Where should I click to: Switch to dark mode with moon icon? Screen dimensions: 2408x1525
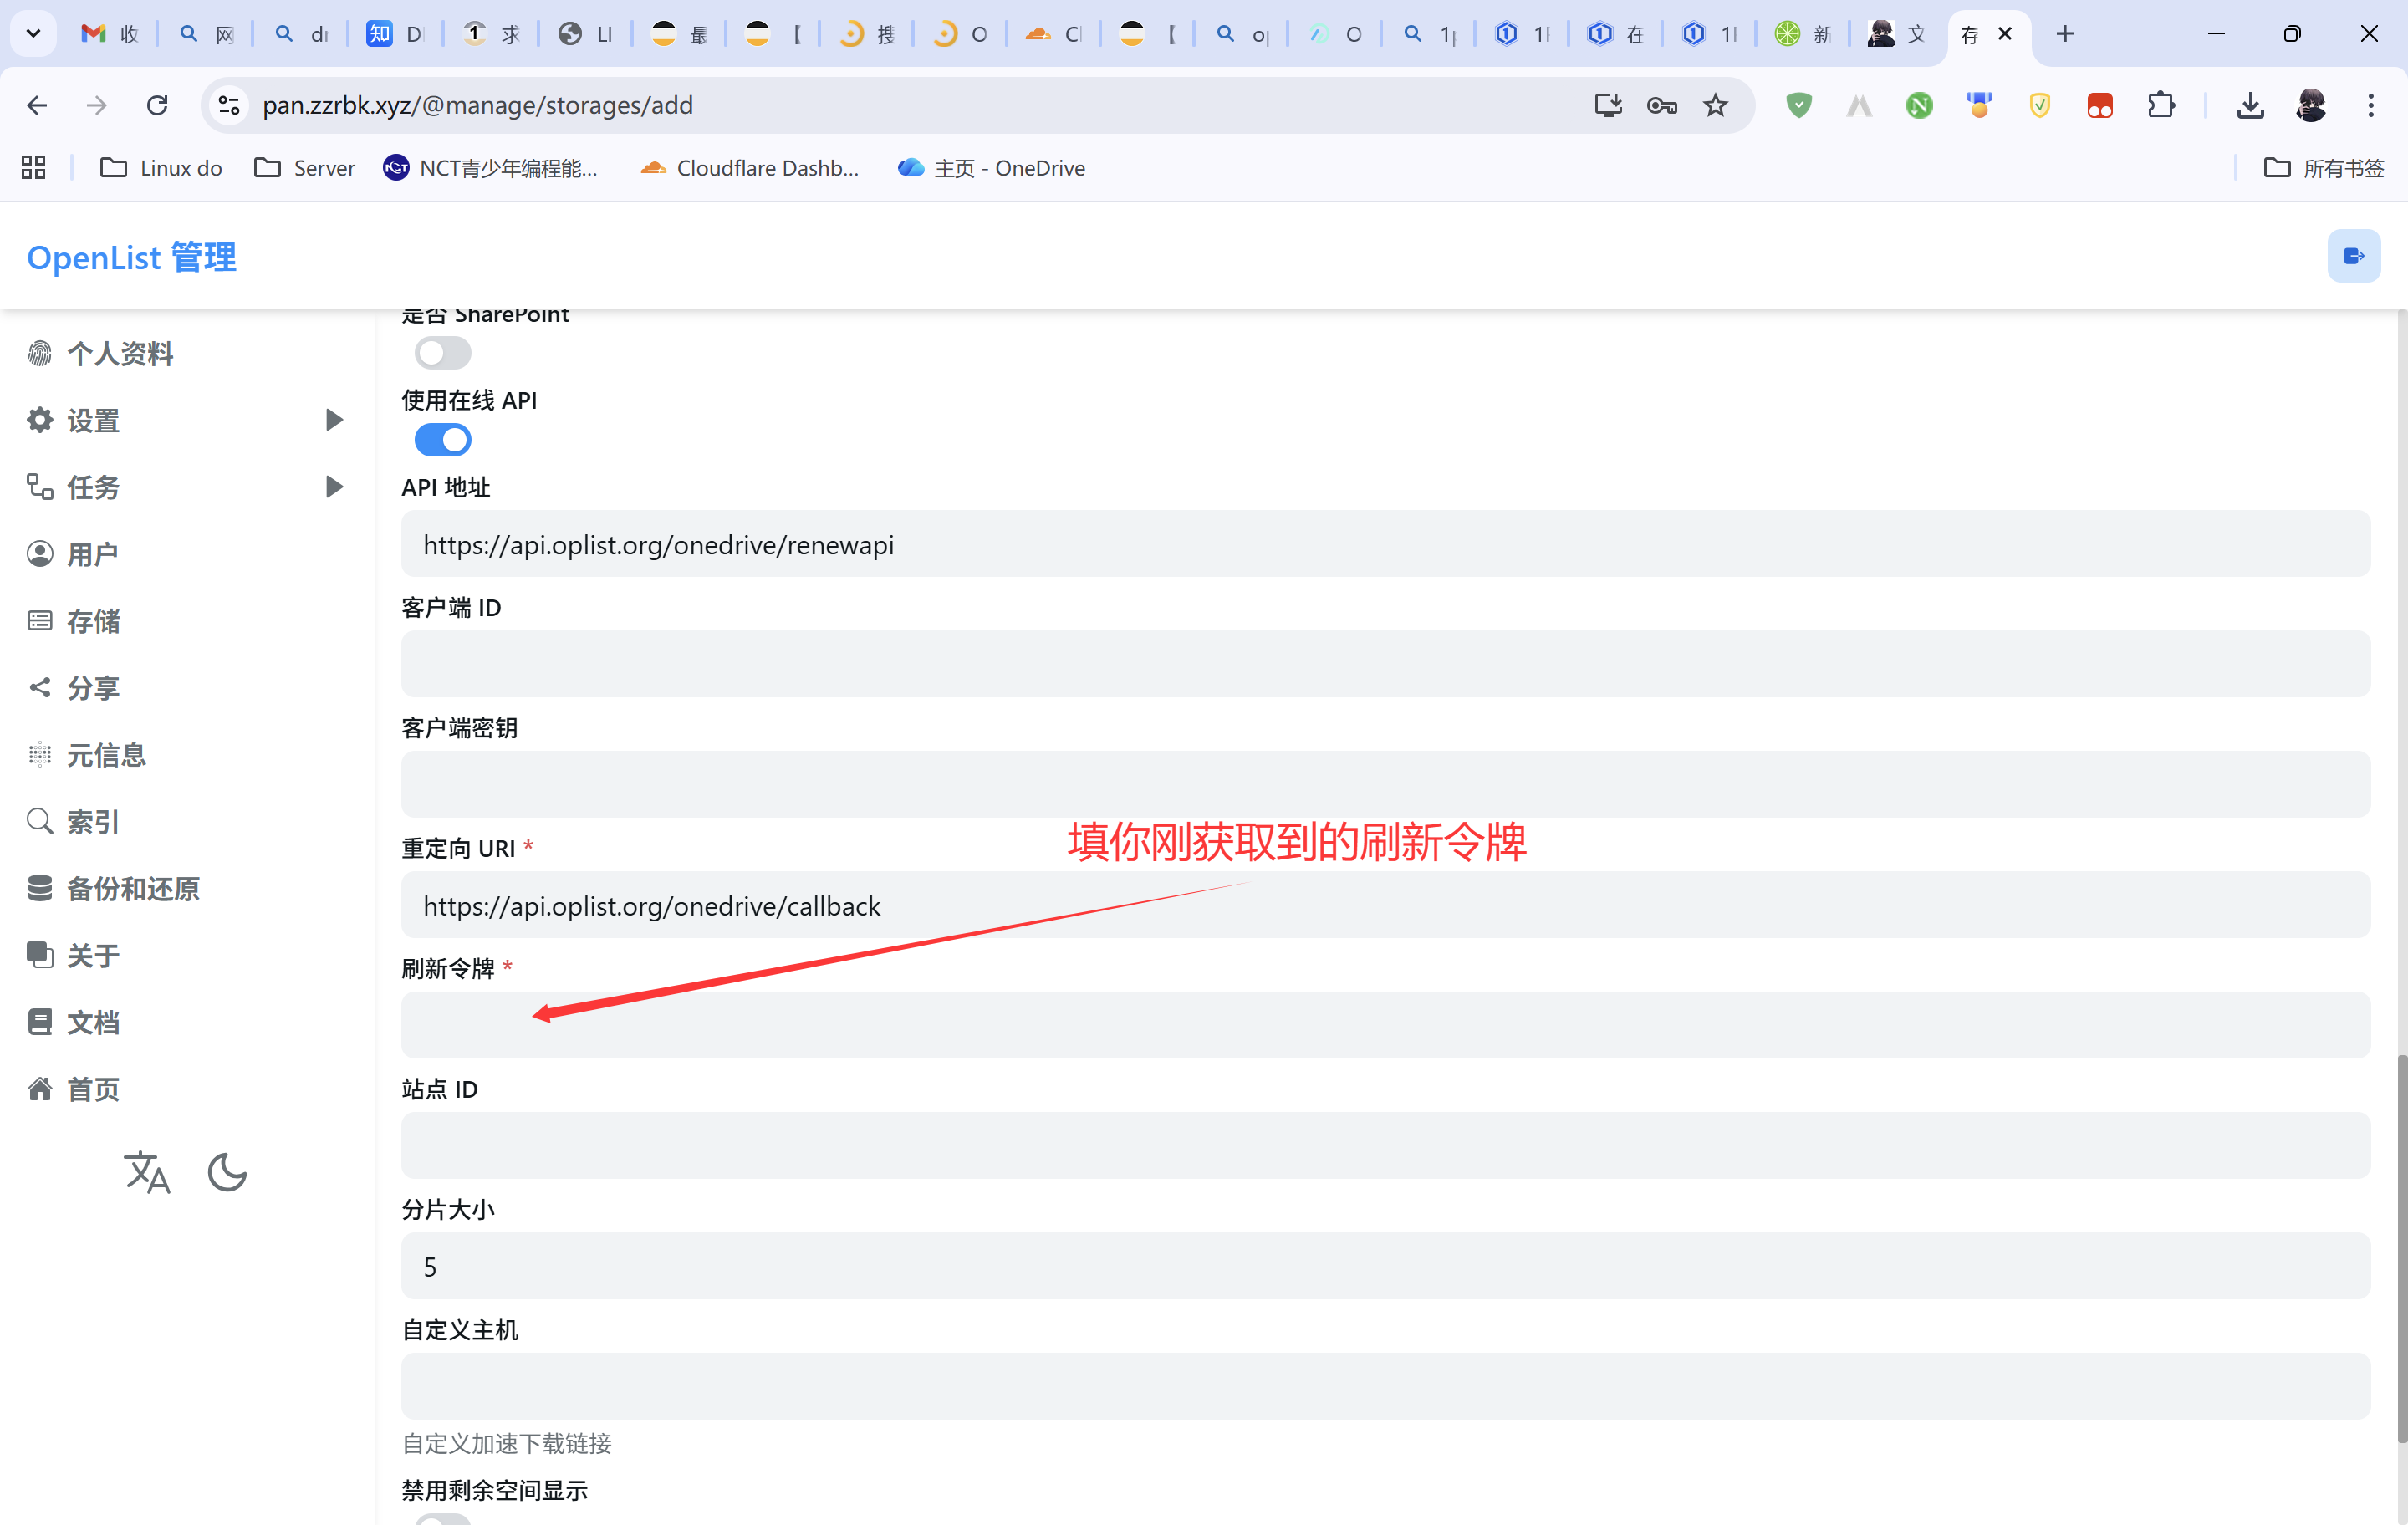[227, 1172]
